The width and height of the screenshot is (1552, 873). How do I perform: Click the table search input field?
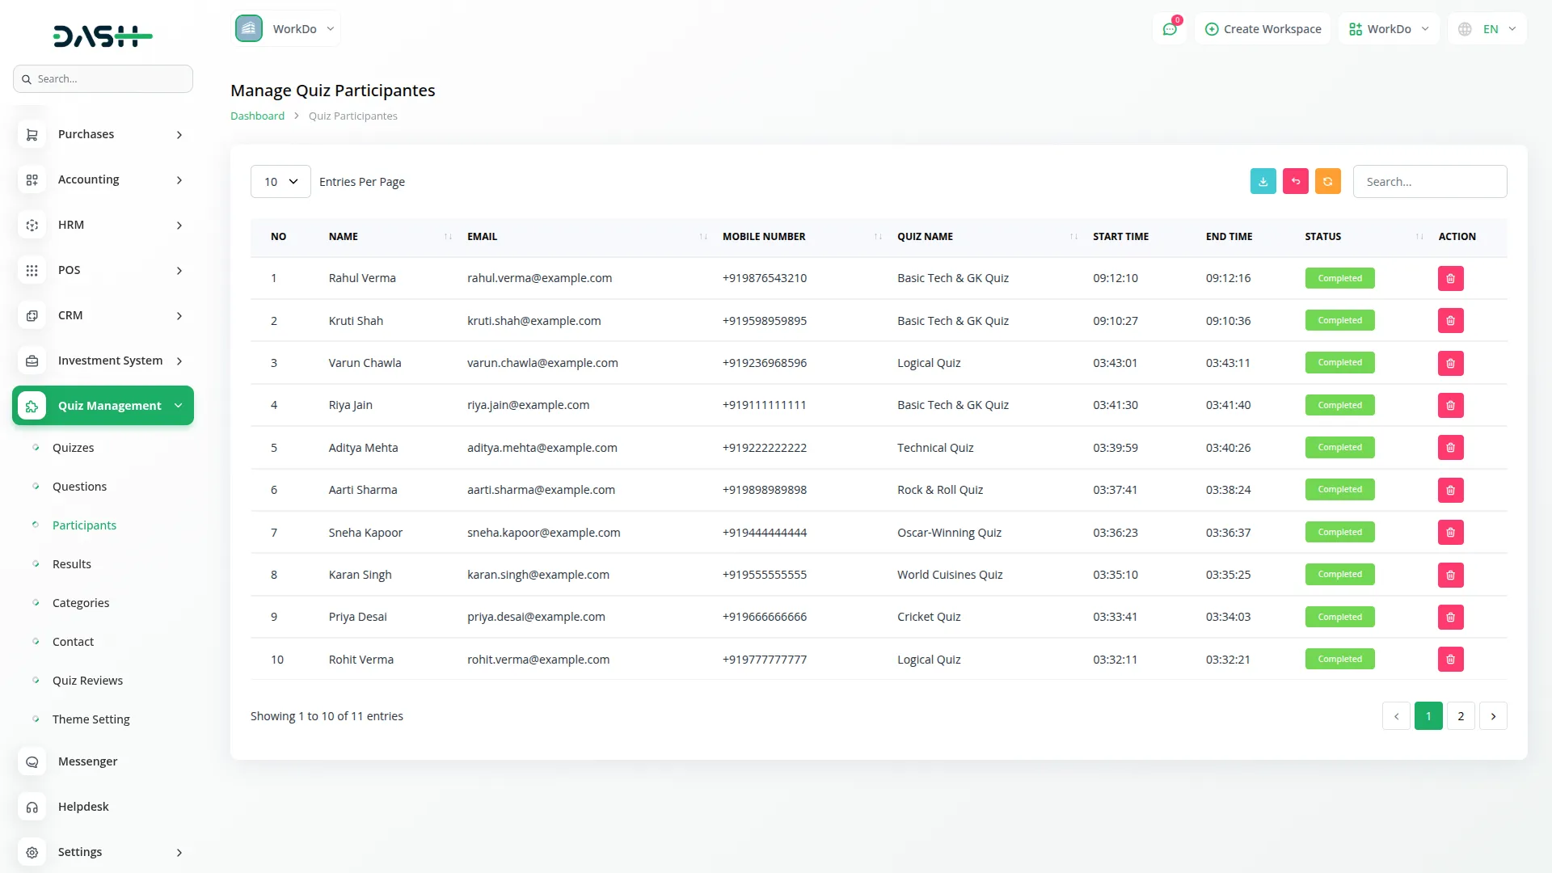point(1429,182)
